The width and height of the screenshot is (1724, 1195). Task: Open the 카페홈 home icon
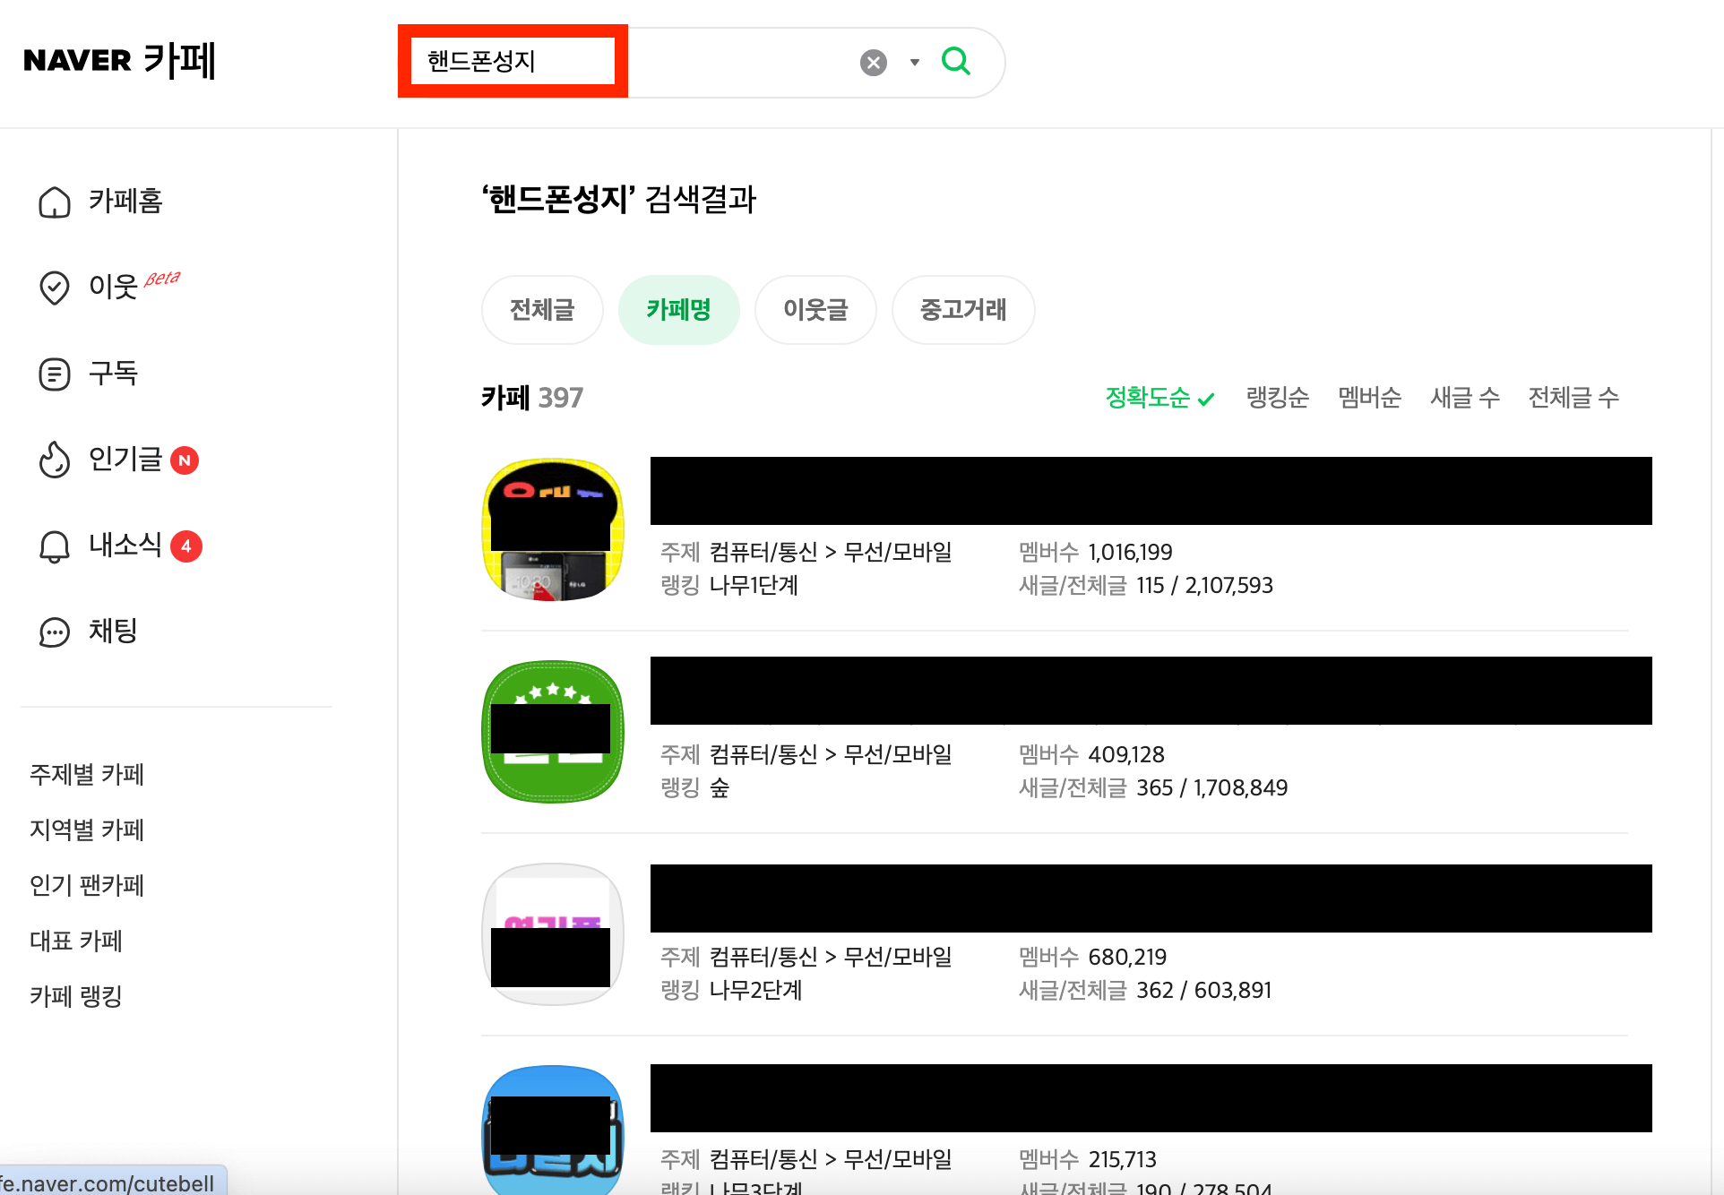54,202
